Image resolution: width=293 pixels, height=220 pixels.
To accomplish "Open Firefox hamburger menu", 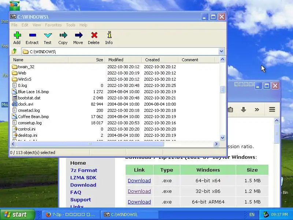I will coord(272,109).
